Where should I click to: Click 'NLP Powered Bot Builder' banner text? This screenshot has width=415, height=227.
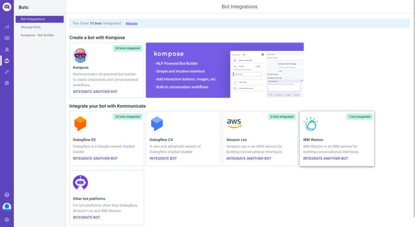[176, 63]
